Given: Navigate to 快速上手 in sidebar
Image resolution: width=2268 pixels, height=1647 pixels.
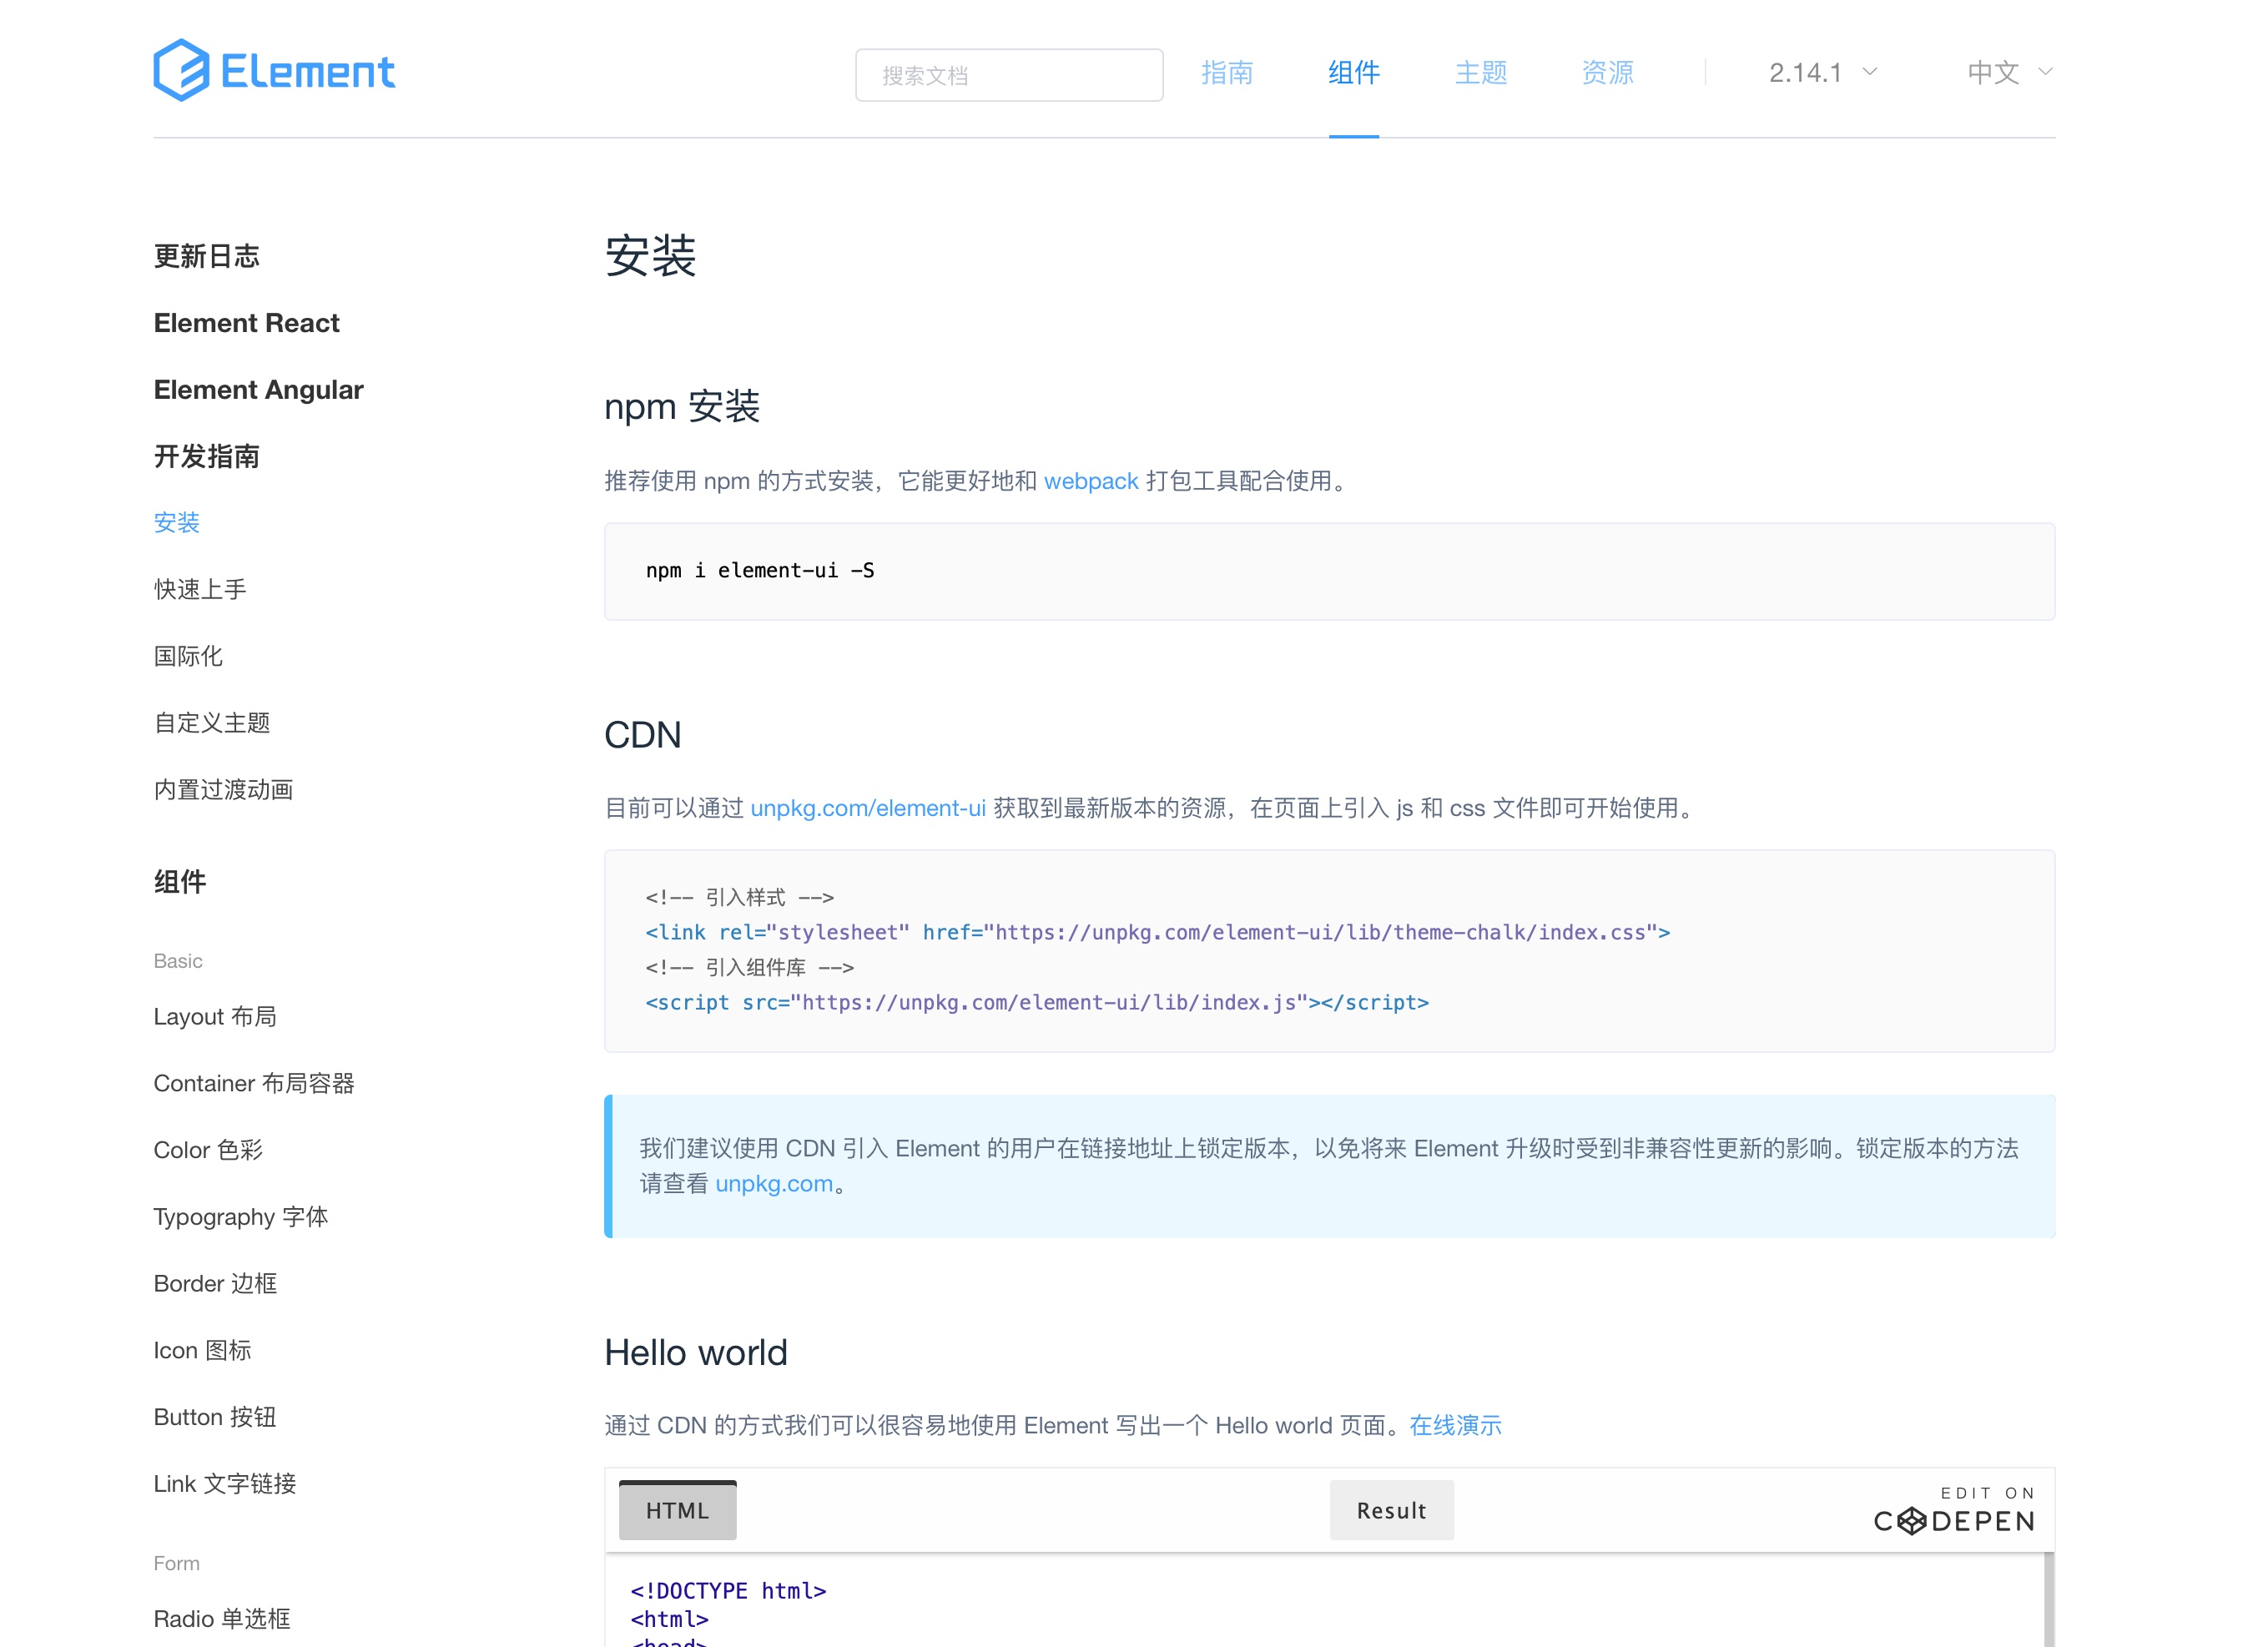Looking at the screenshot, I should [200, 589].
